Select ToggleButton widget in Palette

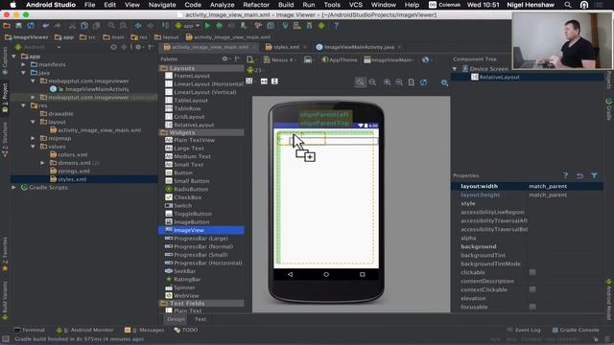pos(192,214)
